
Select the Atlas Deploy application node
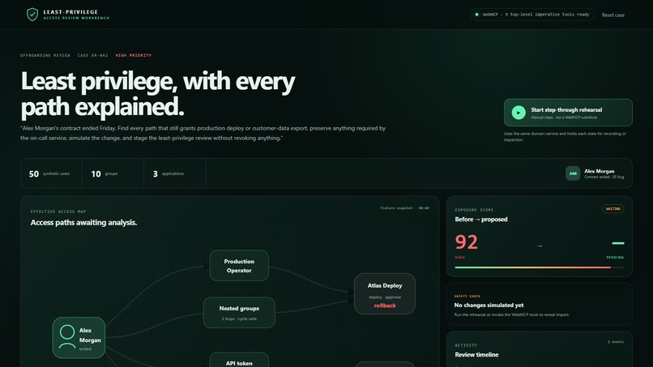pos(384,294)
